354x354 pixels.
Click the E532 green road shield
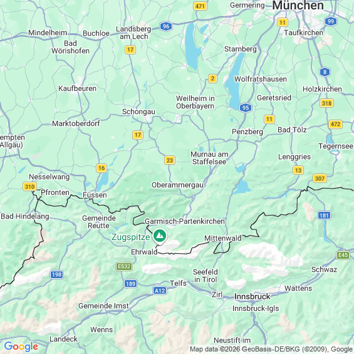point(124,266)
